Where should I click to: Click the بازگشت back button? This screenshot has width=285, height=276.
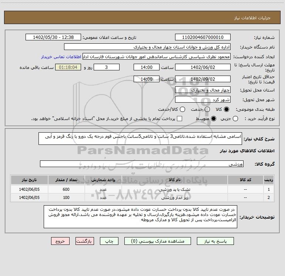85,241
